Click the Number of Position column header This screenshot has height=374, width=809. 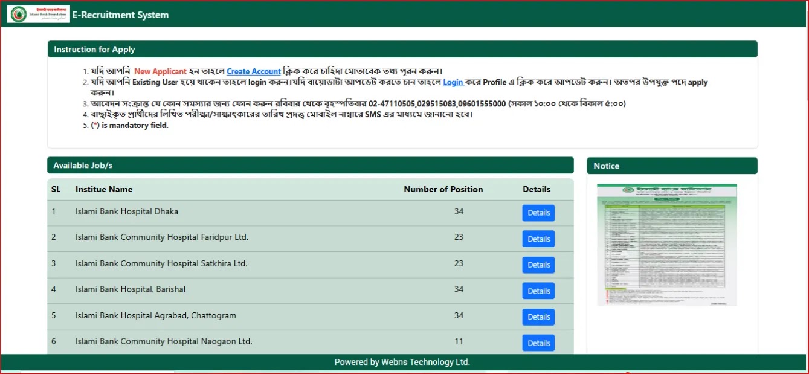(x=443, y=189)
